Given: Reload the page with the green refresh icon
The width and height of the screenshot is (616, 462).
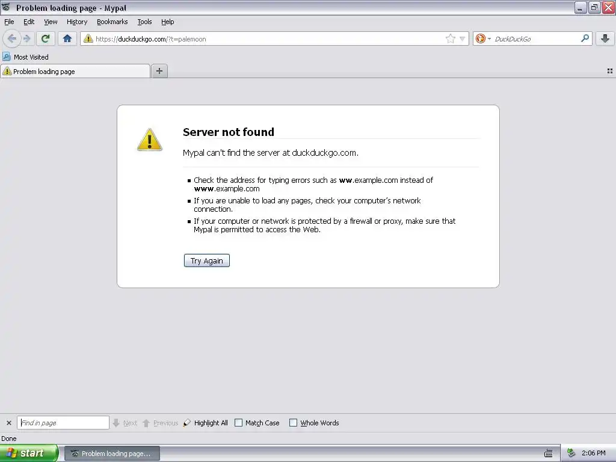Looking at the screenshot, I should point(45,38).
